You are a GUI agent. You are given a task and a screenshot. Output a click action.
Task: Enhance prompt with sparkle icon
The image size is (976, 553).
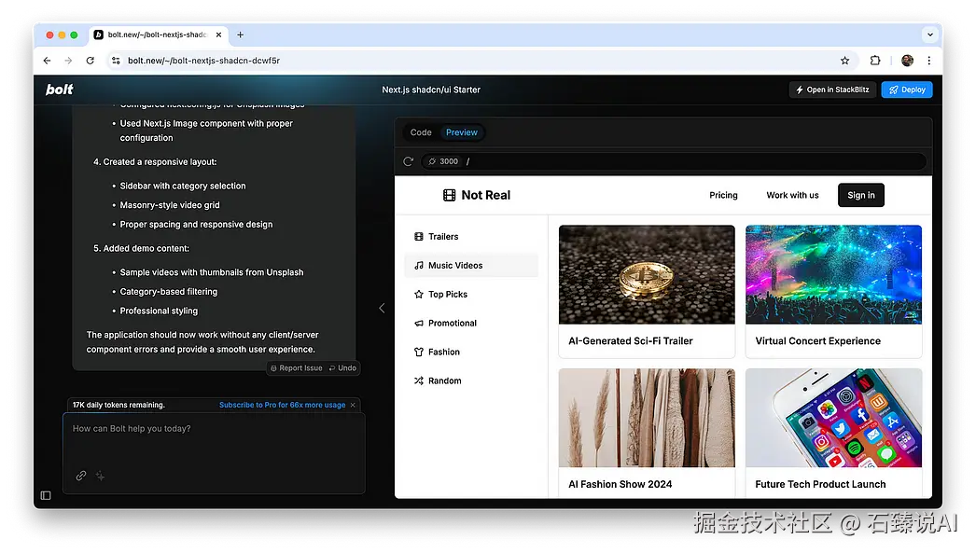pos(100,476)
